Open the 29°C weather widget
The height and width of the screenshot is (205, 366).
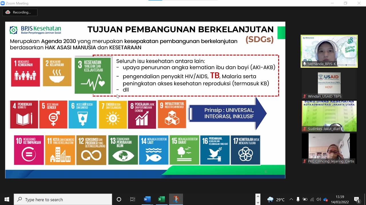(x=276, y=200)
